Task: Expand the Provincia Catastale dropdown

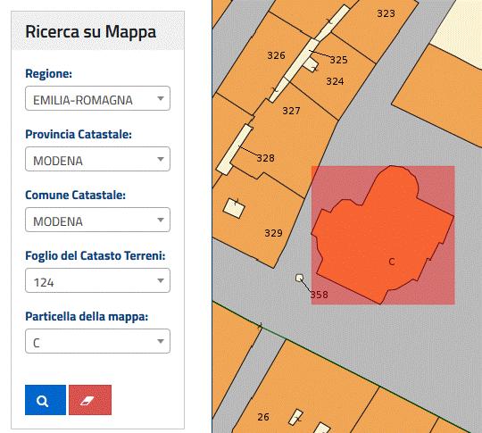Action: coord(98,159)
